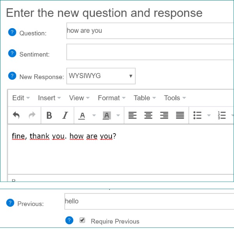Uncheck the Require Previous checkbox

(x=82, y=220)
